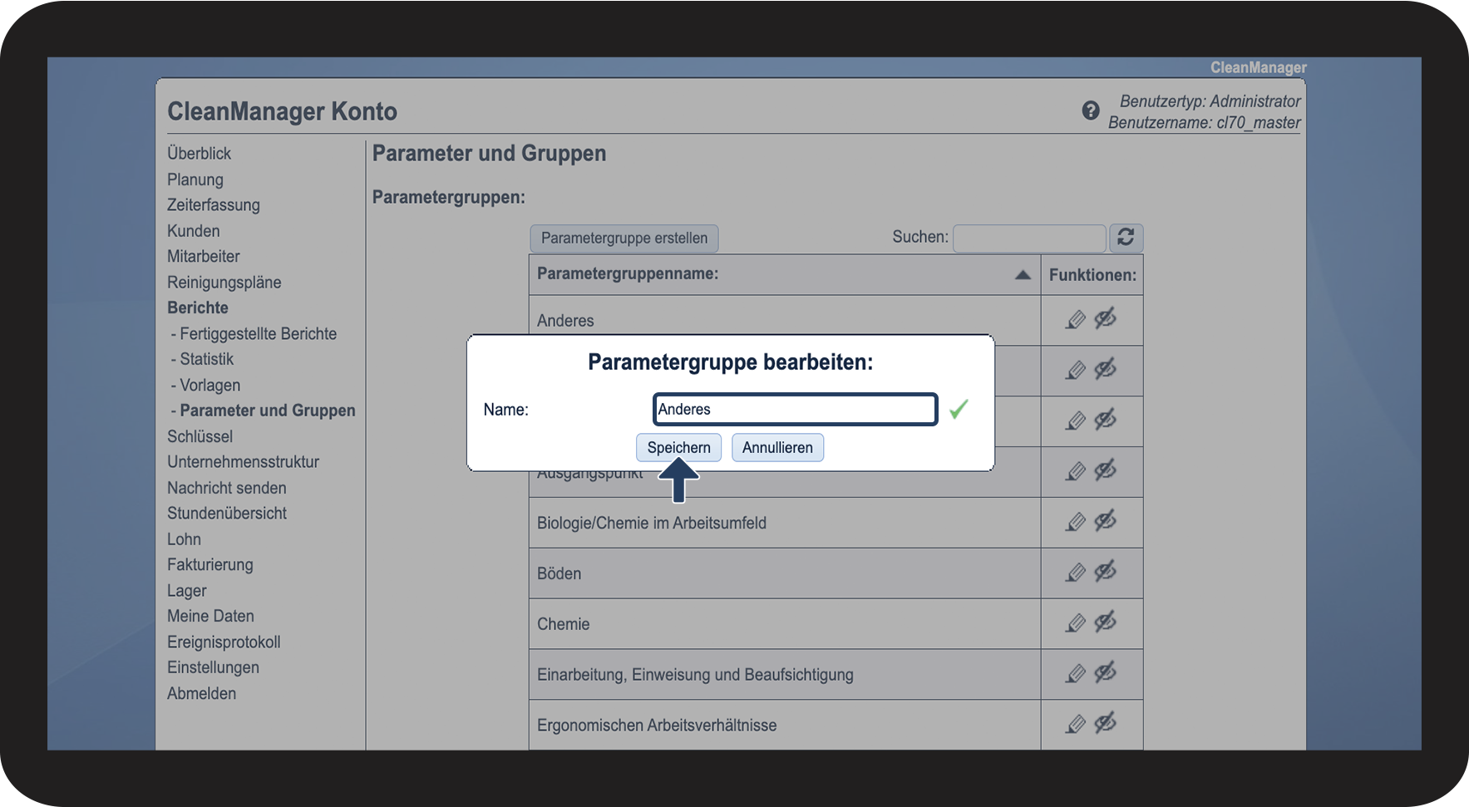Click the Anderes table row text

(x=565, y=321)
